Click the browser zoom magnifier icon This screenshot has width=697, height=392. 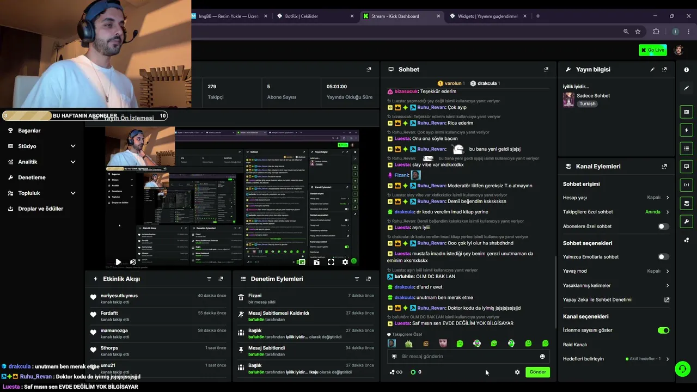[626, 32]
